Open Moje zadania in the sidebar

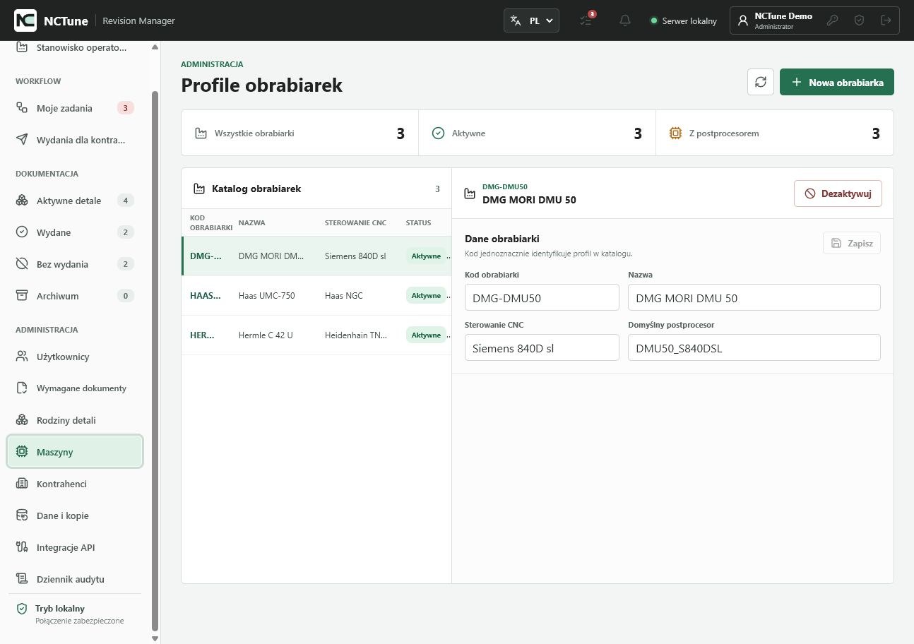pyautogui.click(x=75, y=108)
